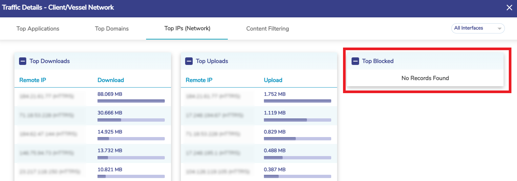Sort by the Upload column header

pos(273,80)
